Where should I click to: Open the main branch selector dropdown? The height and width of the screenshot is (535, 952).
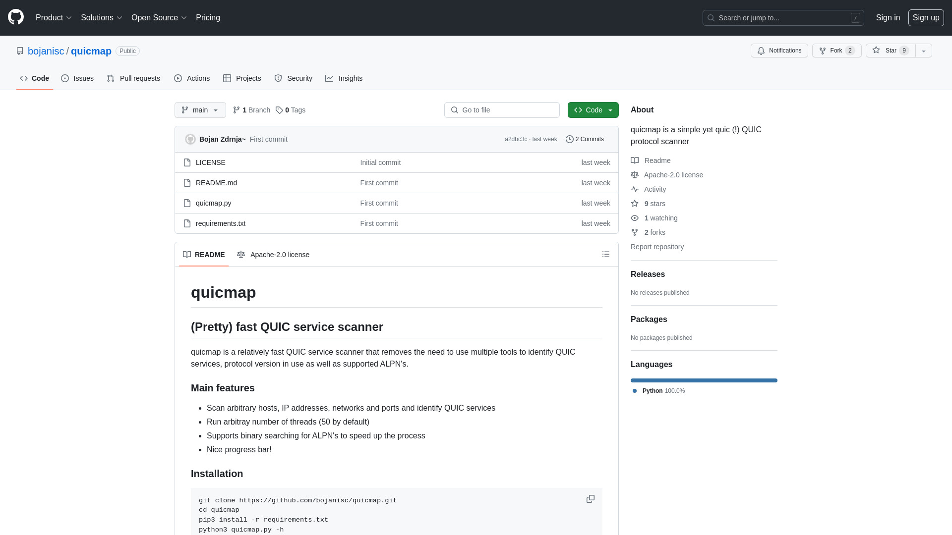(200, 110)
